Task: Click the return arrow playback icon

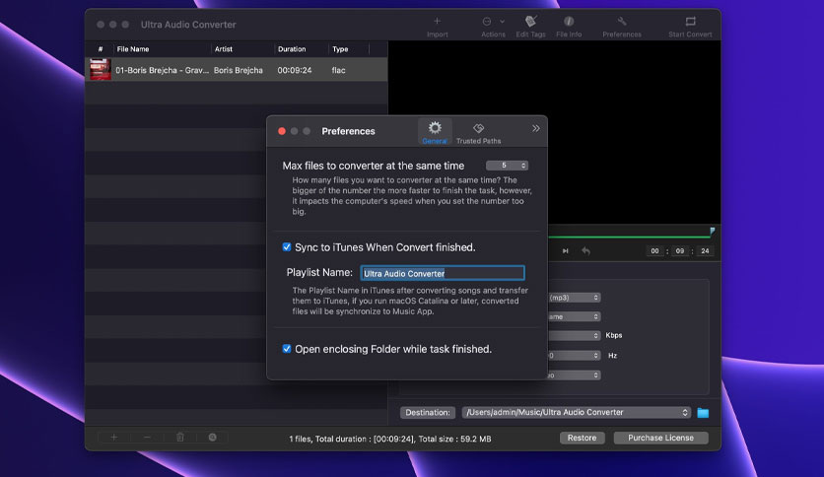Action: [x=585, y=251]
